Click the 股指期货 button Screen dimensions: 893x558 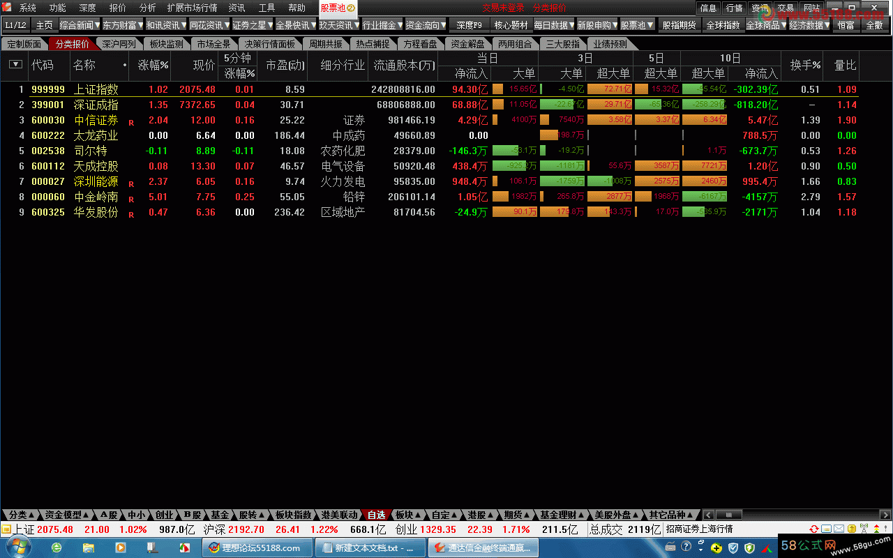point(679,24)
